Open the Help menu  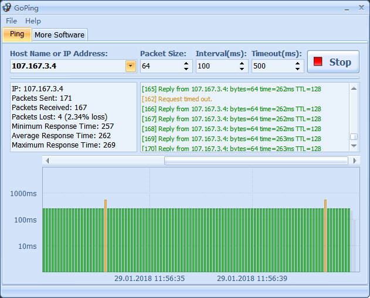click(x=33, y=20)
